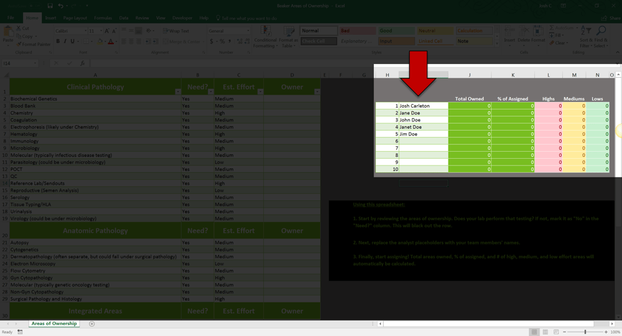Click the zoom out minus button
Screen dimensions: 622x336
pyautogui.click(x=565, y=332)
